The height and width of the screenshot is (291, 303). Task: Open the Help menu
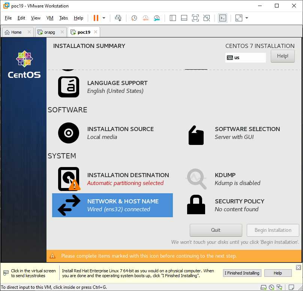(78, 18)
